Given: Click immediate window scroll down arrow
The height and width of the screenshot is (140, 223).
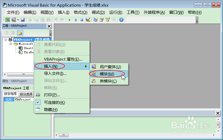Looking at the screenshot, I should pyautogui.click(x=218, y=131).
